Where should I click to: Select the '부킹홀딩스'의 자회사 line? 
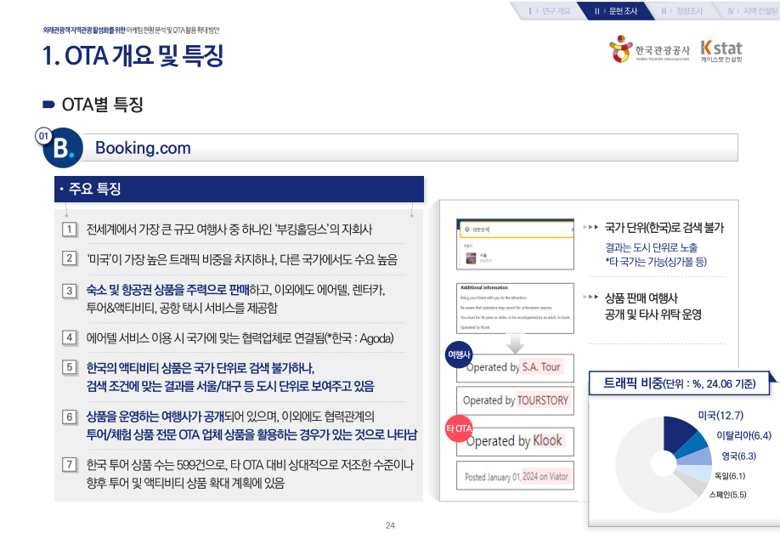click(x=229, y=230)
